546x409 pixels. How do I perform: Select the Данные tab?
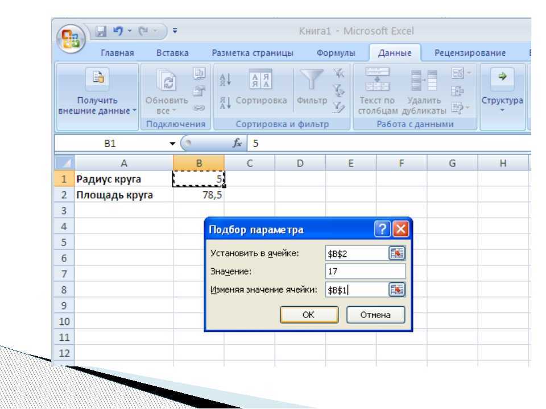395,53
